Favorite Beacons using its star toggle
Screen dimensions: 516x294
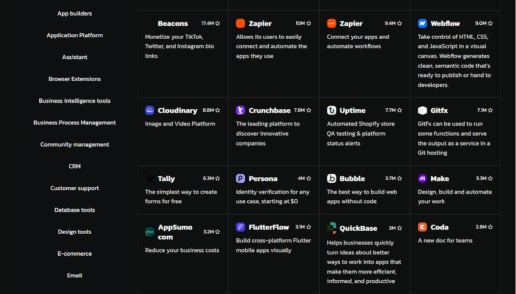[217, 23]
